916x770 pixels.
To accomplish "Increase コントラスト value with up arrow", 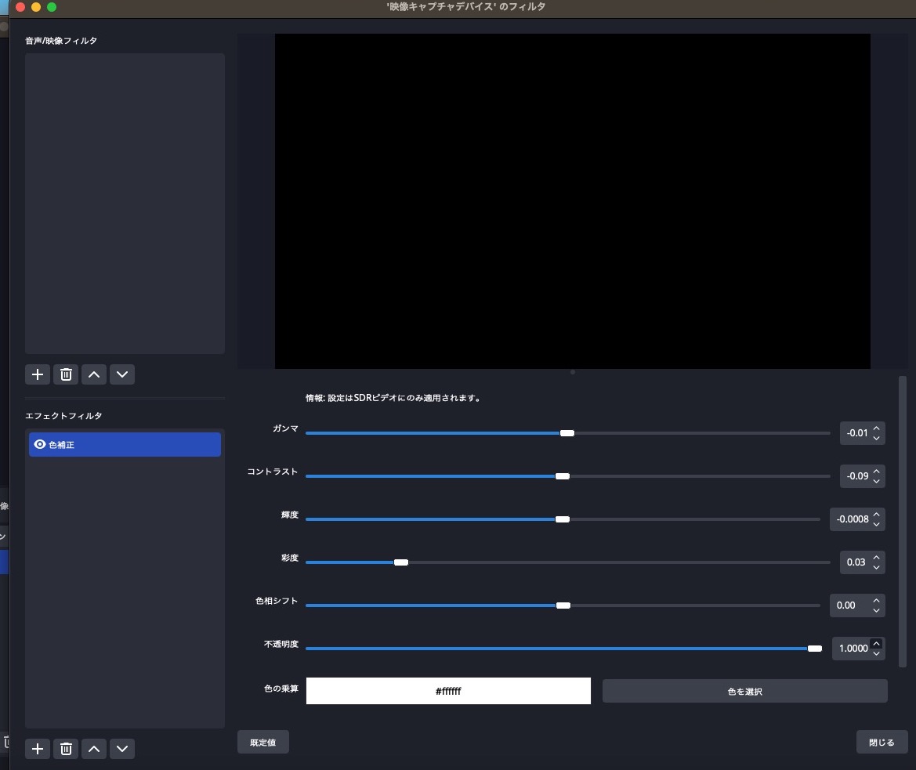I will (x=876, y=472).
